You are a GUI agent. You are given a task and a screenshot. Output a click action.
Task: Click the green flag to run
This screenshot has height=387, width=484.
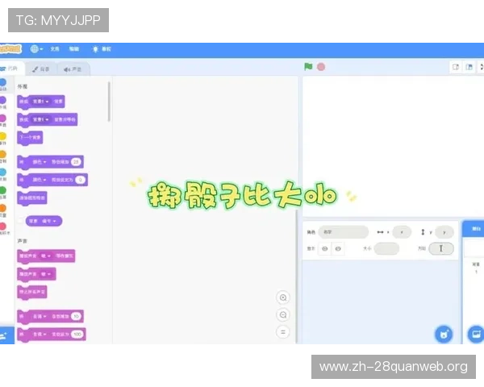click(308, 67)
